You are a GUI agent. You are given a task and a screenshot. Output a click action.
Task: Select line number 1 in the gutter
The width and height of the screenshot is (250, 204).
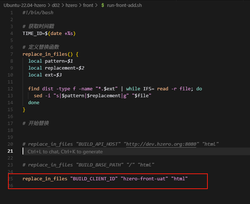[12, 13]
